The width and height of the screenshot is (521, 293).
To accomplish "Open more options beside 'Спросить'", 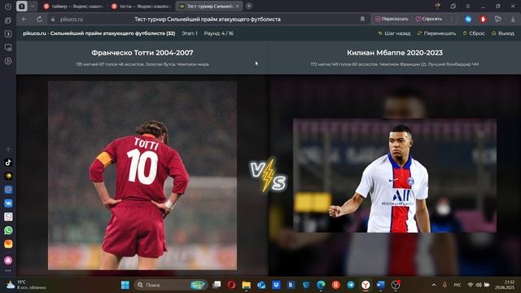I will click(452, 19).
